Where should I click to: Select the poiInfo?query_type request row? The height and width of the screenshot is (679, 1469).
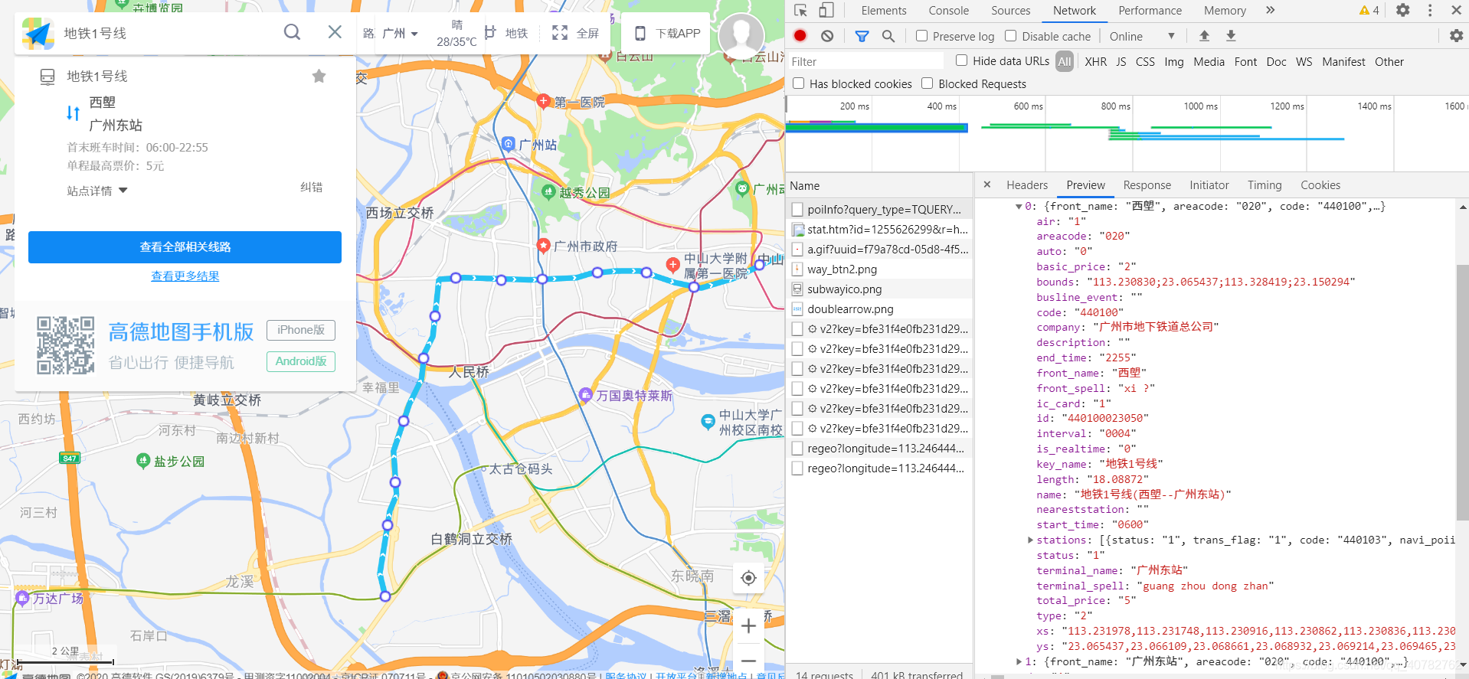coord(880,209)
